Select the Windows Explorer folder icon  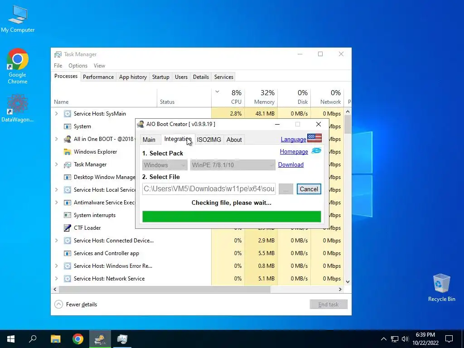(x=68, y=152)
